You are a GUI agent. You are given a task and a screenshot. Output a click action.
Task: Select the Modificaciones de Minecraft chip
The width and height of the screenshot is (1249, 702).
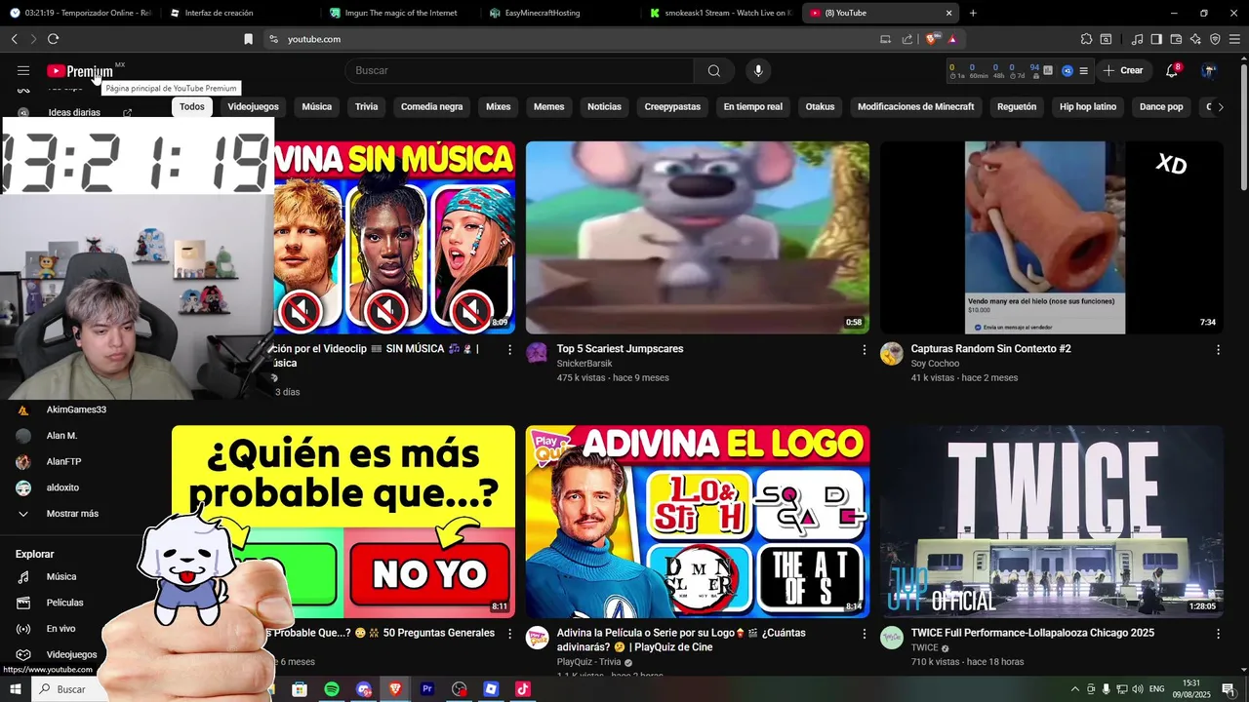[916, 107]
